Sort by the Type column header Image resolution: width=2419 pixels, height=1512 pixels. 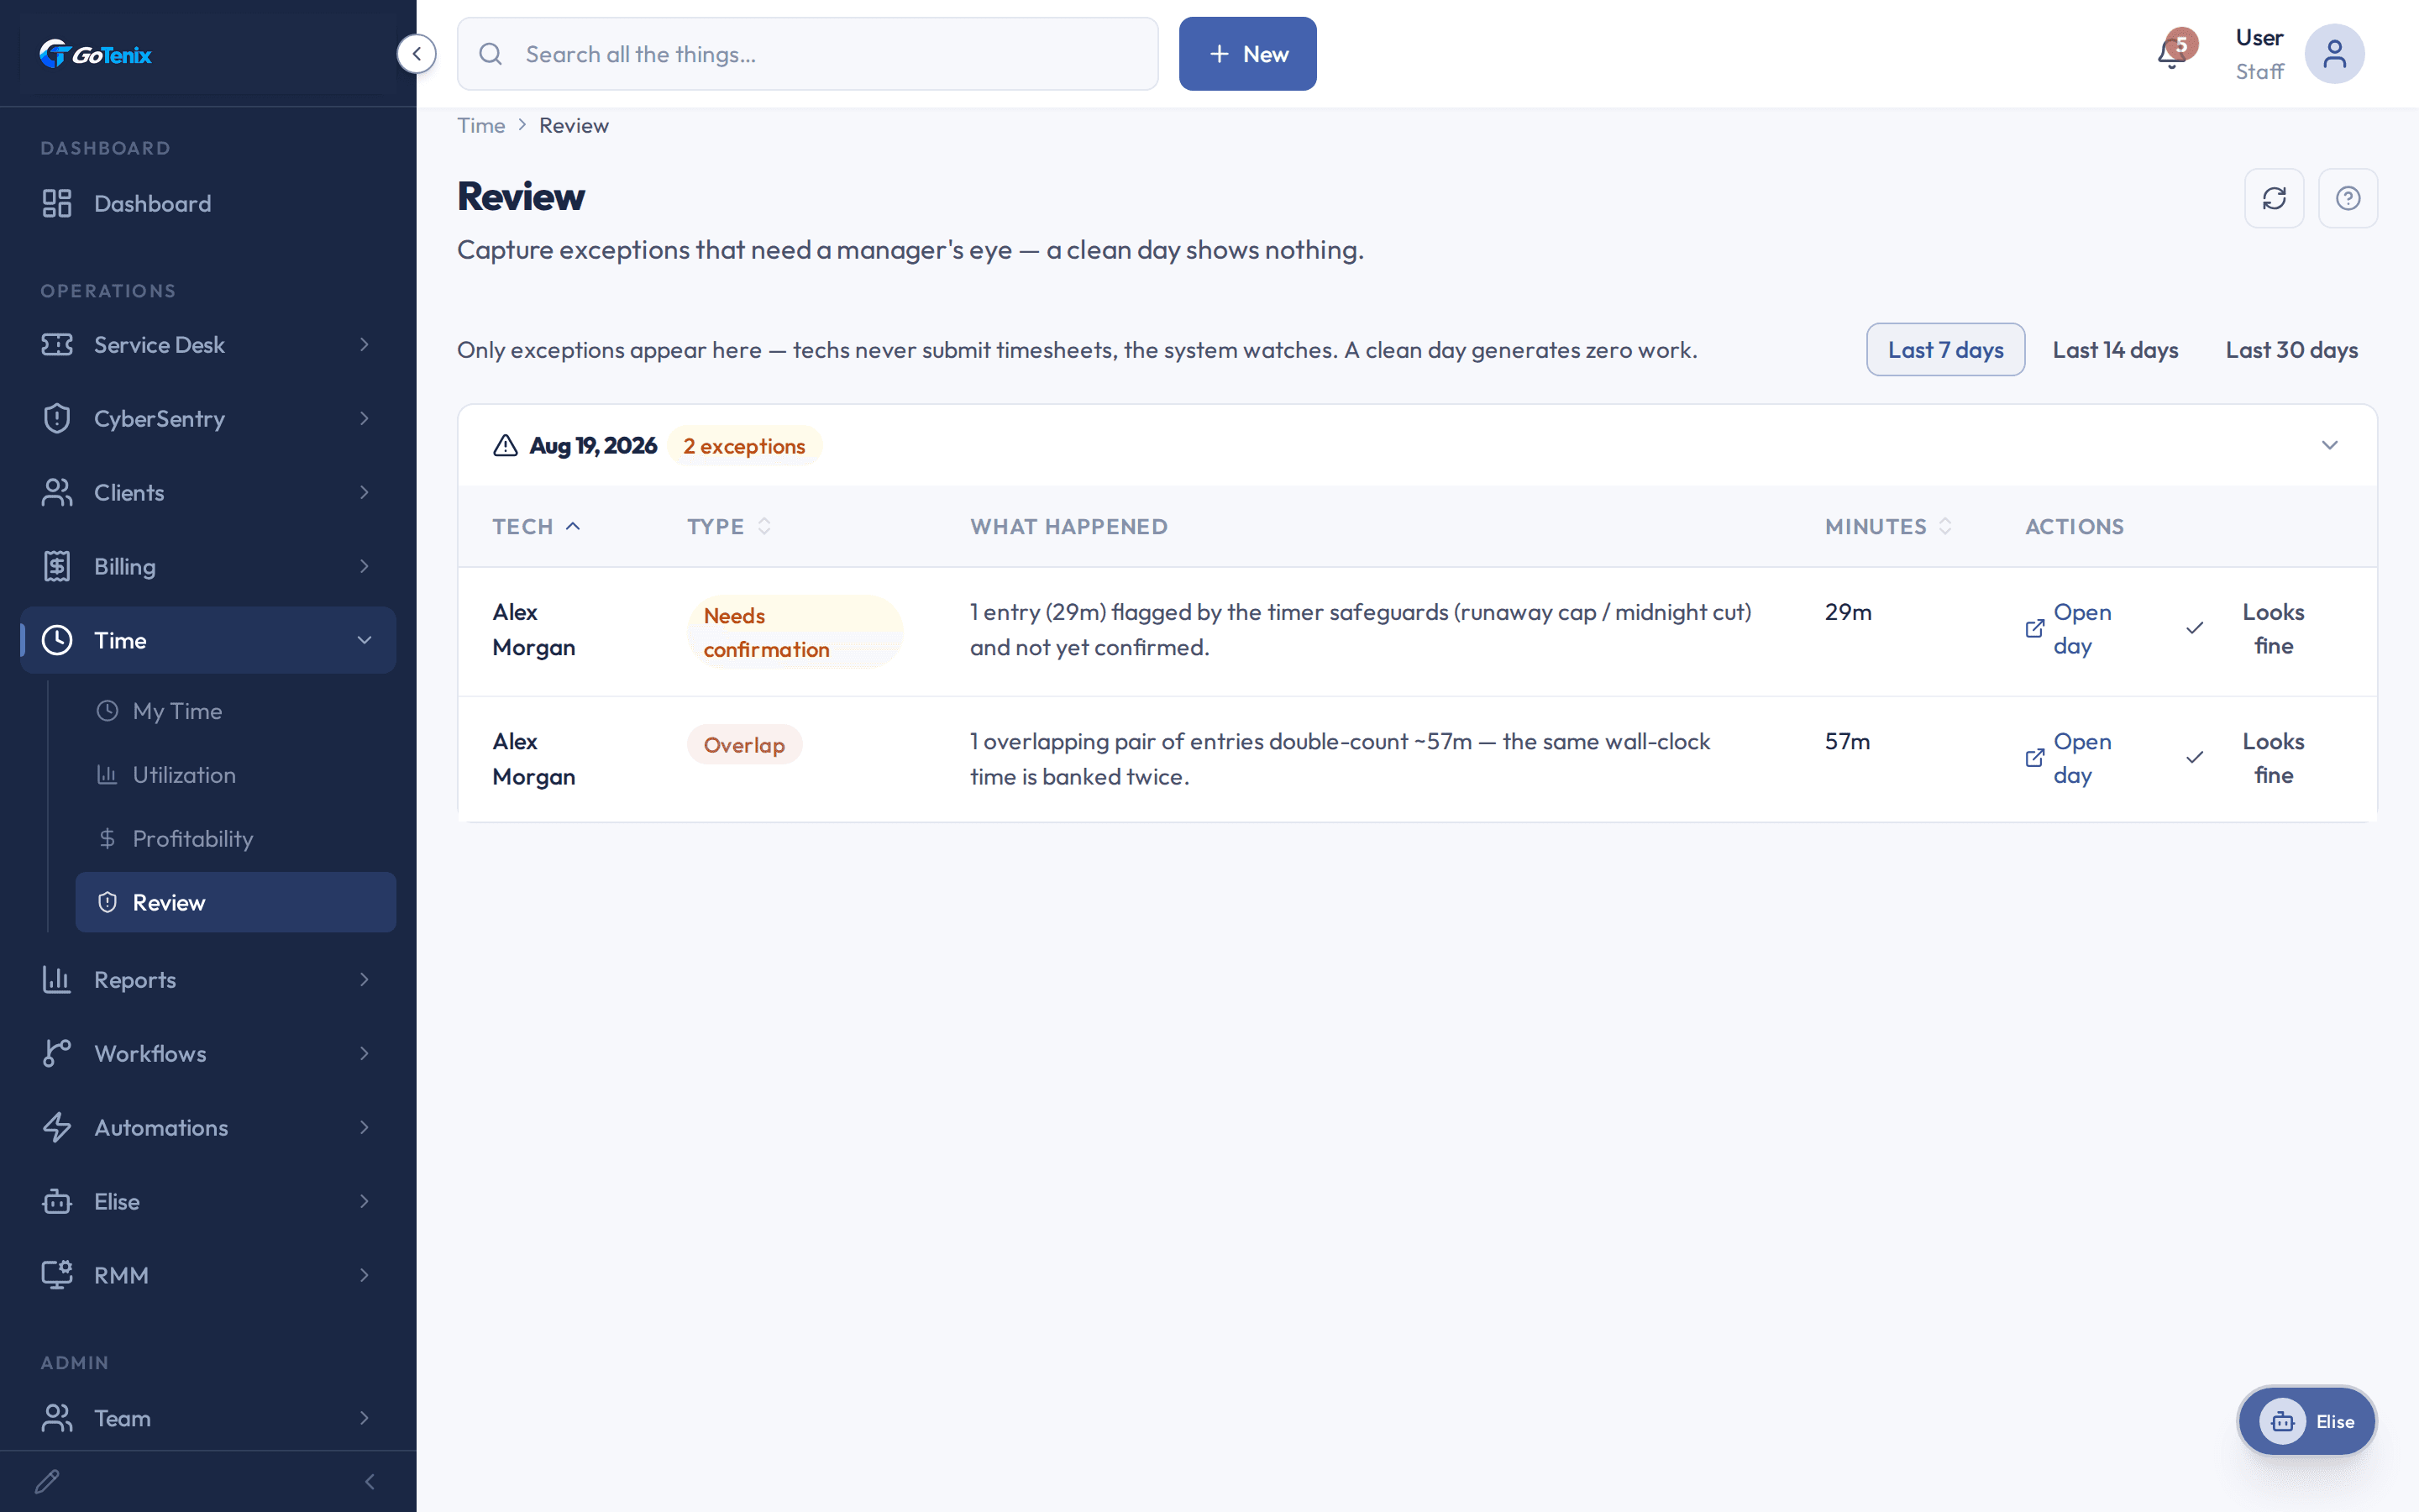point(729,526)
